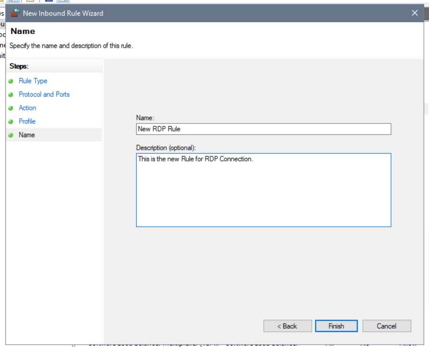
Task: Click the green bullet beside Profile step
Action: click(11, 122)
